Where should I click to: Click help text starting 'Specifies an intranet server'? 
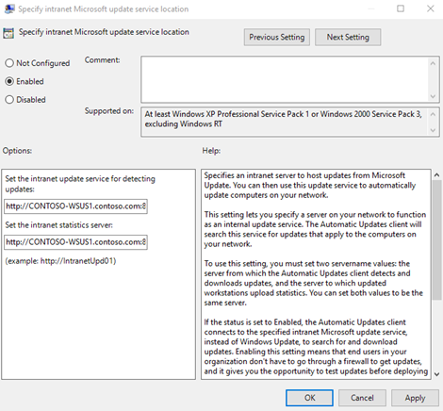click(310, 186)
